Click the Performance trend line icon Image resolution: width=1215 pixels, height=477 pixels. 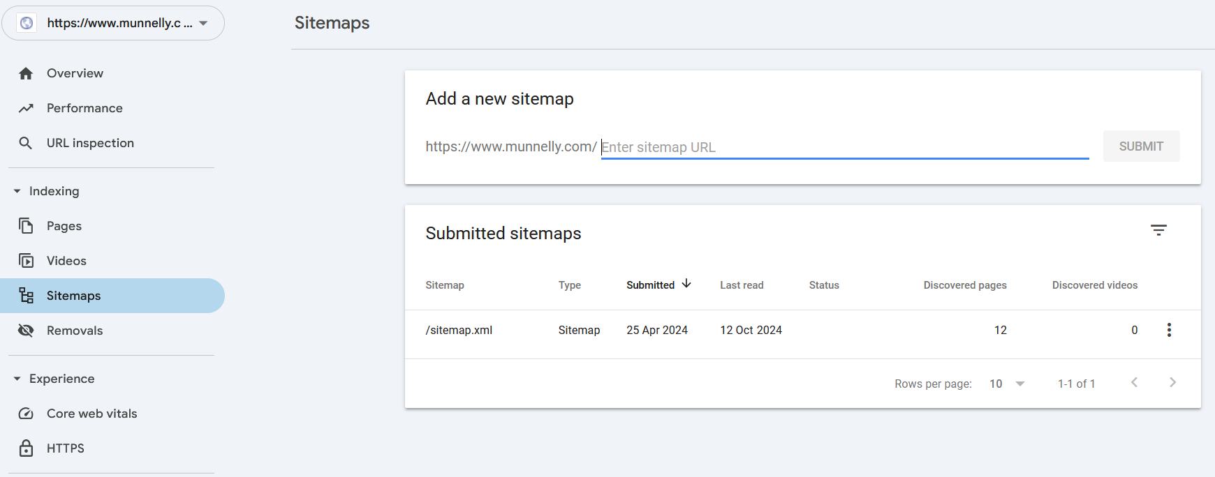(26, 108)
